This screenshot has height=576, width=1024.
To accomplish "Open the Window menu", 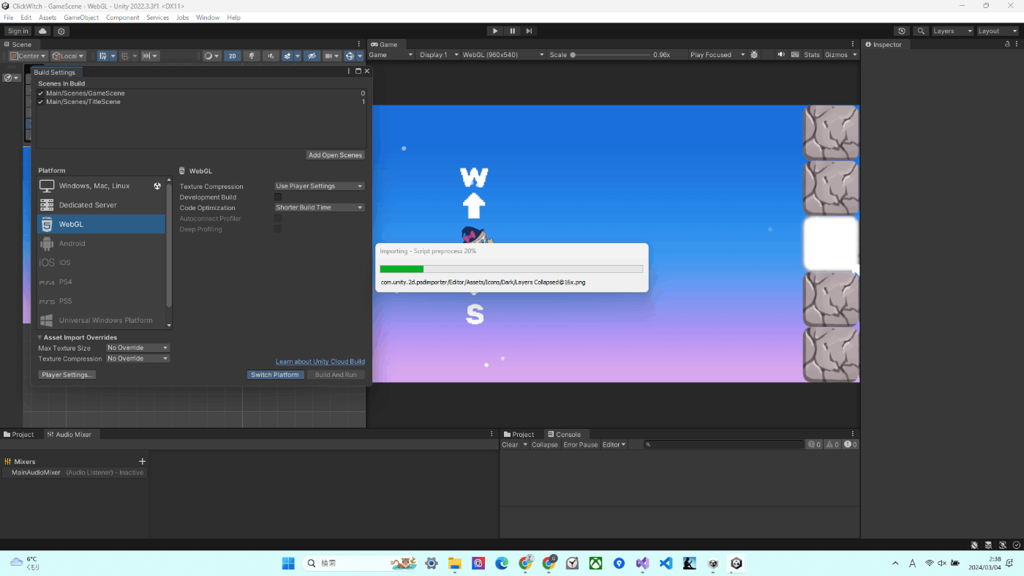I will point(208,18).
